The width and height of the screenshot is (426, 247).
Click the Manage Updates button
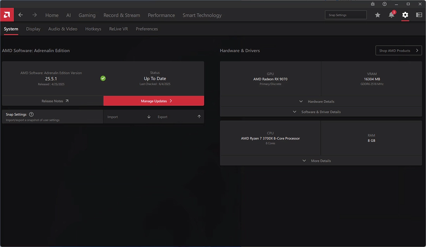154,100
